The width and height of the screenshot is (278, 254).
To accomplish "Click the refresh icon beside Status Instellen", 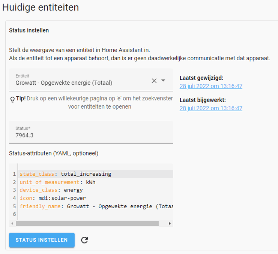I will point(84,240).
